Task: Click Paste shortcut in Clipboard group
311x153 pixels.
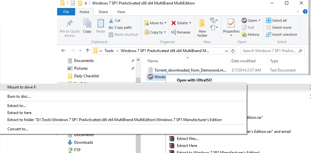Action: pyautogui.click(x=123, y=34)
